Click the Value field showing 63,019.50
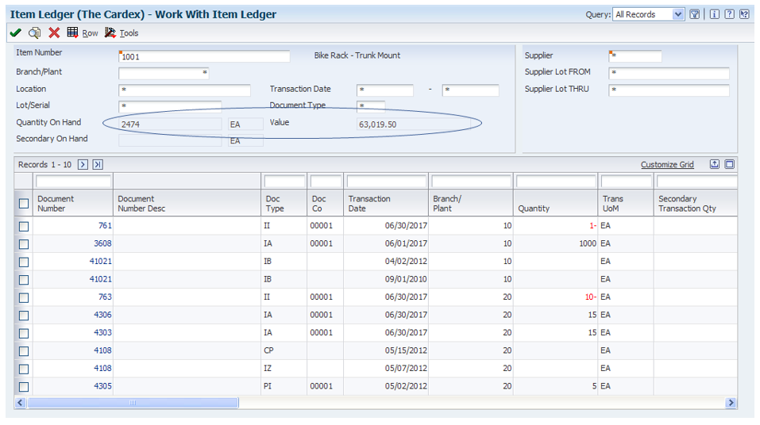Screen dimensions: 760x425 (x=414, y=124)
